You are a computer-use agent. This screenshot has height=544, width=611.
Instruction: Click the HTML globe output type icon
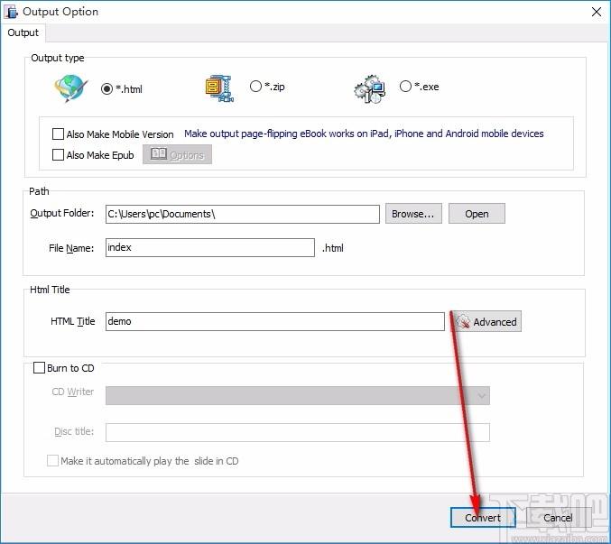tap(71, 88)
